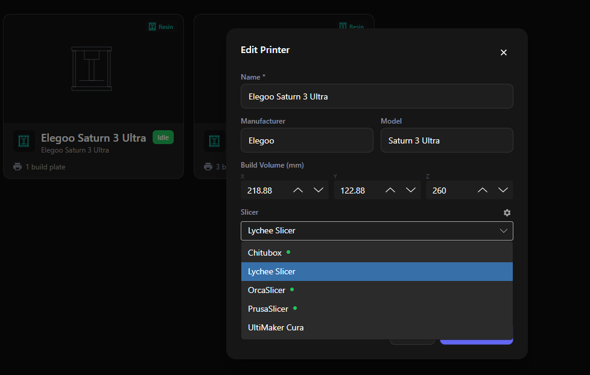Viewport: 590px width, 375px height.
Task: Click the Idle status badge
Action: (x=163, y=137)
